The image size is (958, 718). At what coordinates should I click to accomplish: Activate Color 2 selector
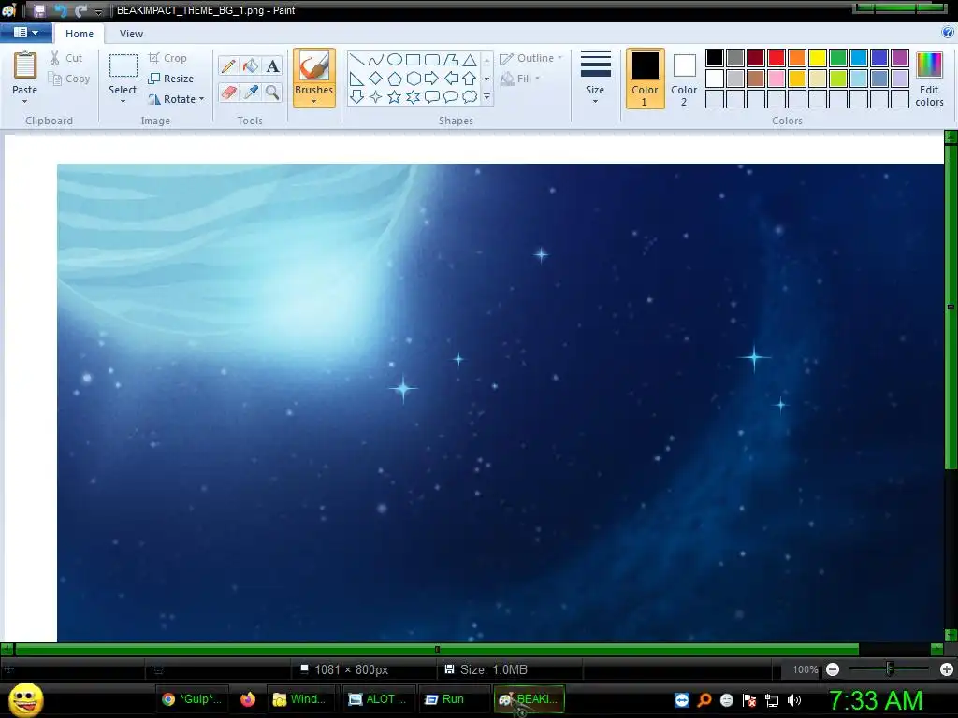tap(684, 79)
